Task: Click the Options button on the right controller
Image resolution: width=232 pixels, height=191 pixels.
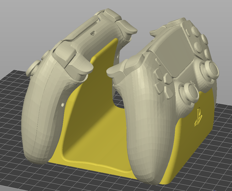Action: (x=187, y=32)
